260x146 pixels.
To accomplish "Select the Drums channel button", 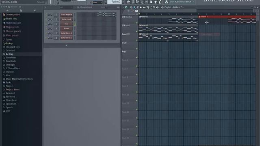I will (x=66, y=28).
